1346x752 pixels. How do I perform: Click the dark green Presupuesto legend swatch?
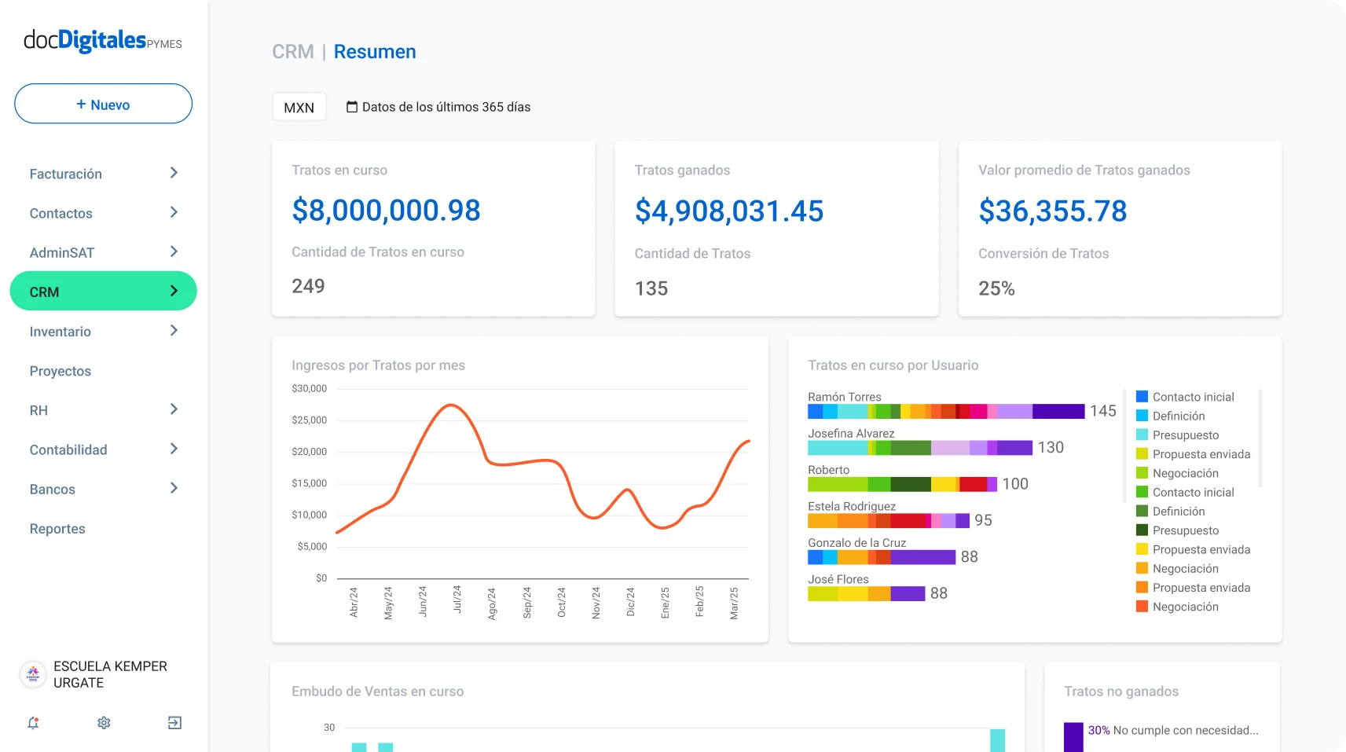[x=1142, y=530]
